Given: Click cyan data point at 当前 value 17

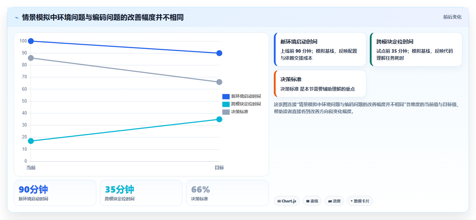Looking at the screenshot, I should click(x=31, y=141).
